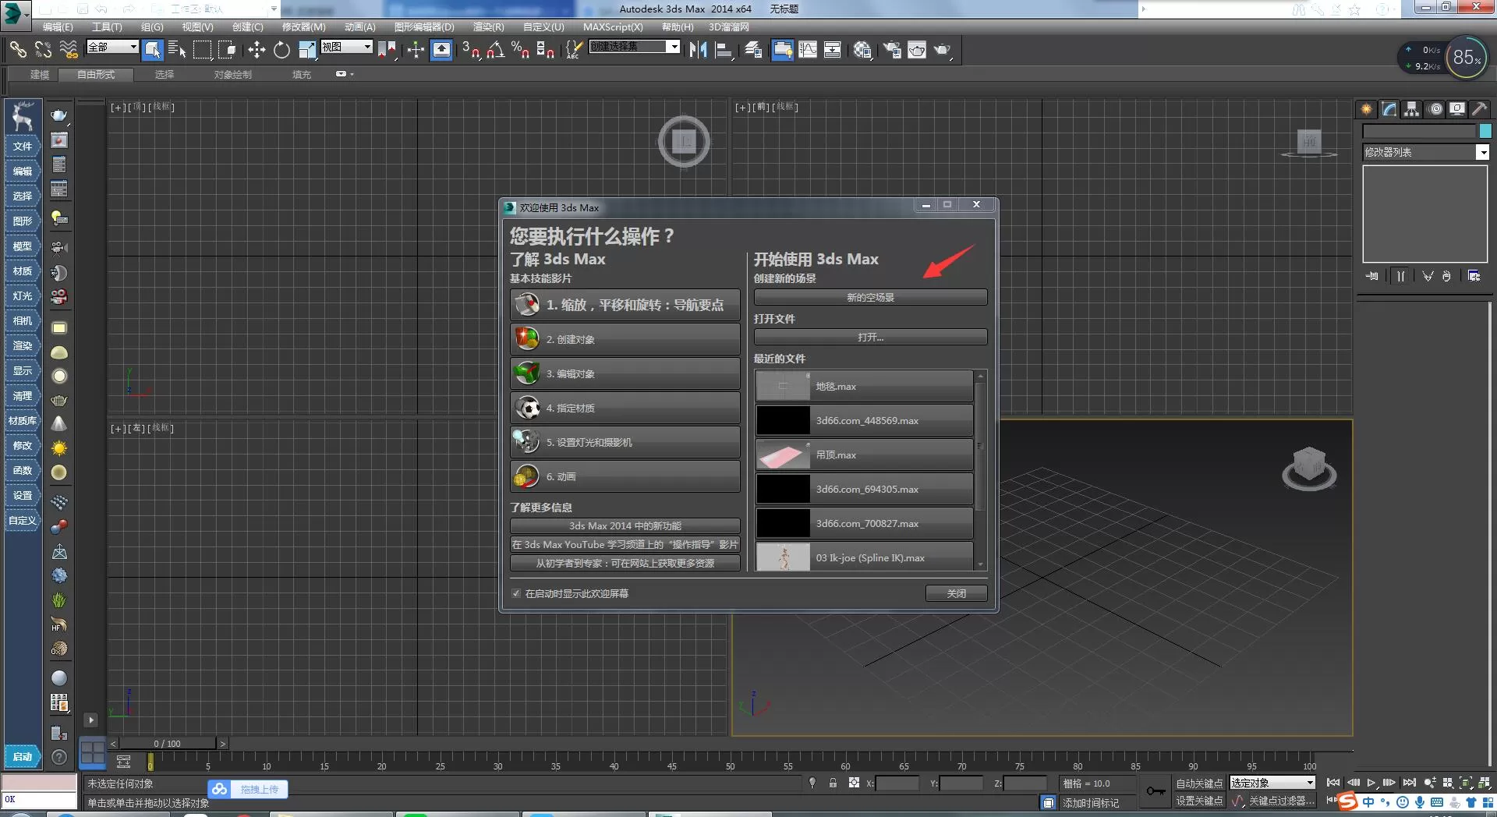The image size is (1497, 817).
Task: Expand the named selection sets dropdown
Action: pos(674,47)
